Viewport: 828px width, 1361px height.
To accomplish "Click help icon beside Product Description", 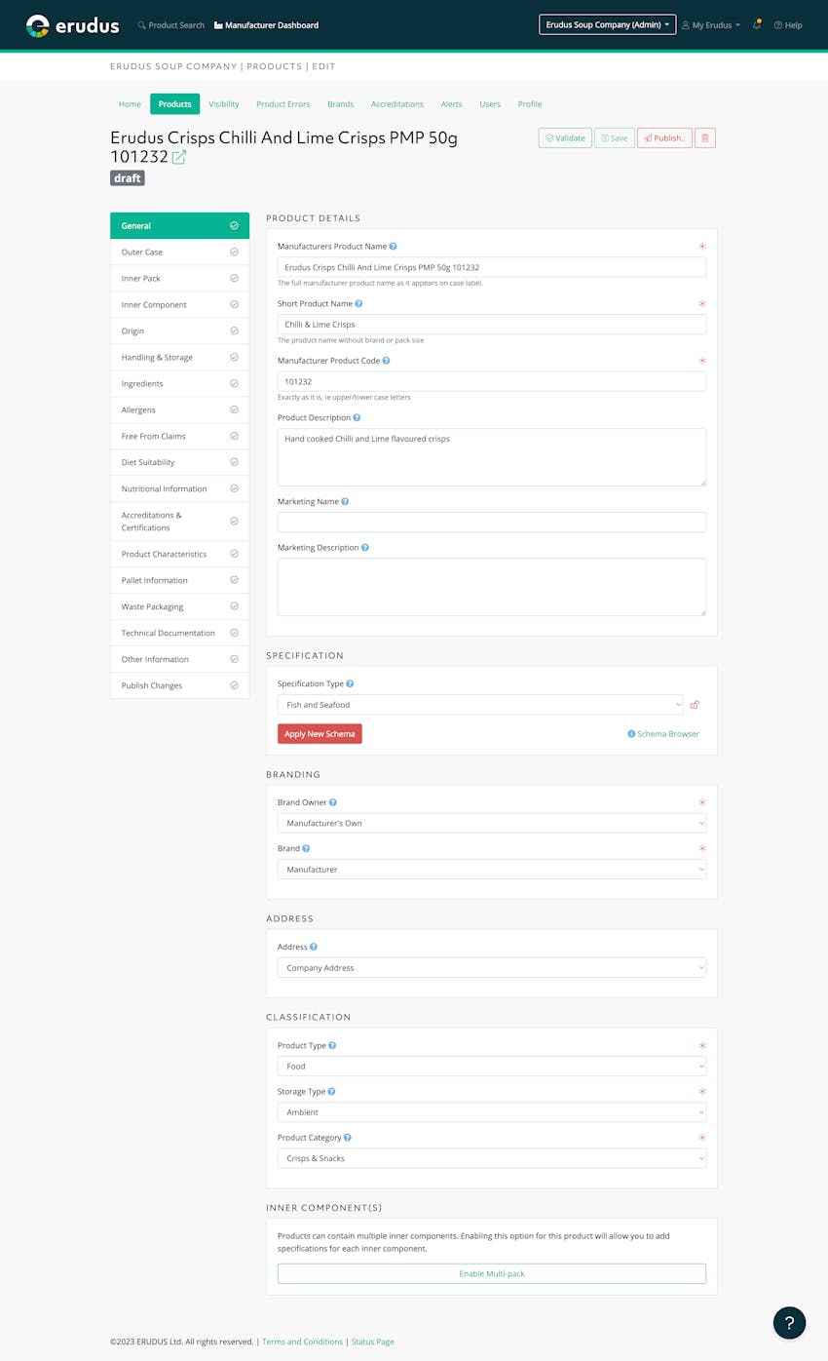I will coord(357,418).
